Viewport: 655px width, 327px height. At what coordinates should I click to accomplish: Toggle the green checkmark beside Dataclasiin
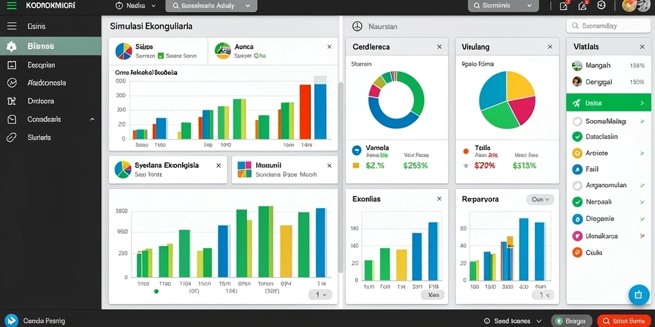(x=578, y=137)
